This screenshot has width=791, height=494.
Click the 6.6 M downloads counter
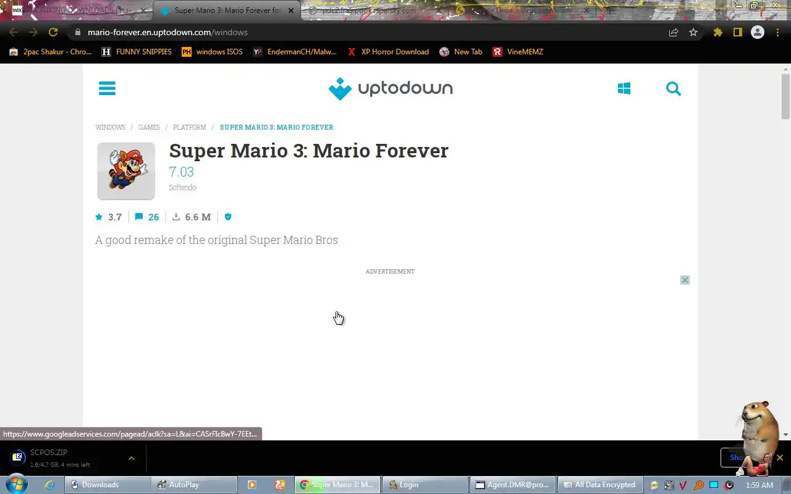(x=192, y=217)
